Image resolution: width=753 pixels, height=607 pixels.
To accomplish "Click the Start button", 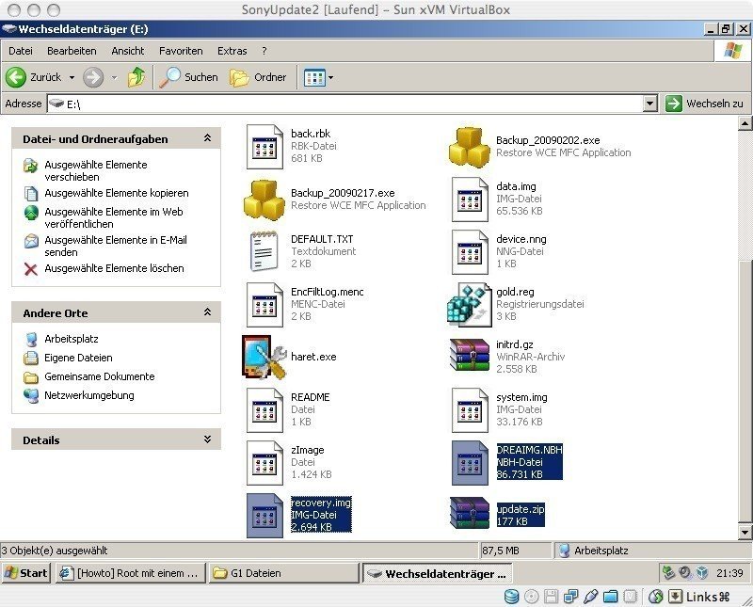I will [x=26, y=573].
